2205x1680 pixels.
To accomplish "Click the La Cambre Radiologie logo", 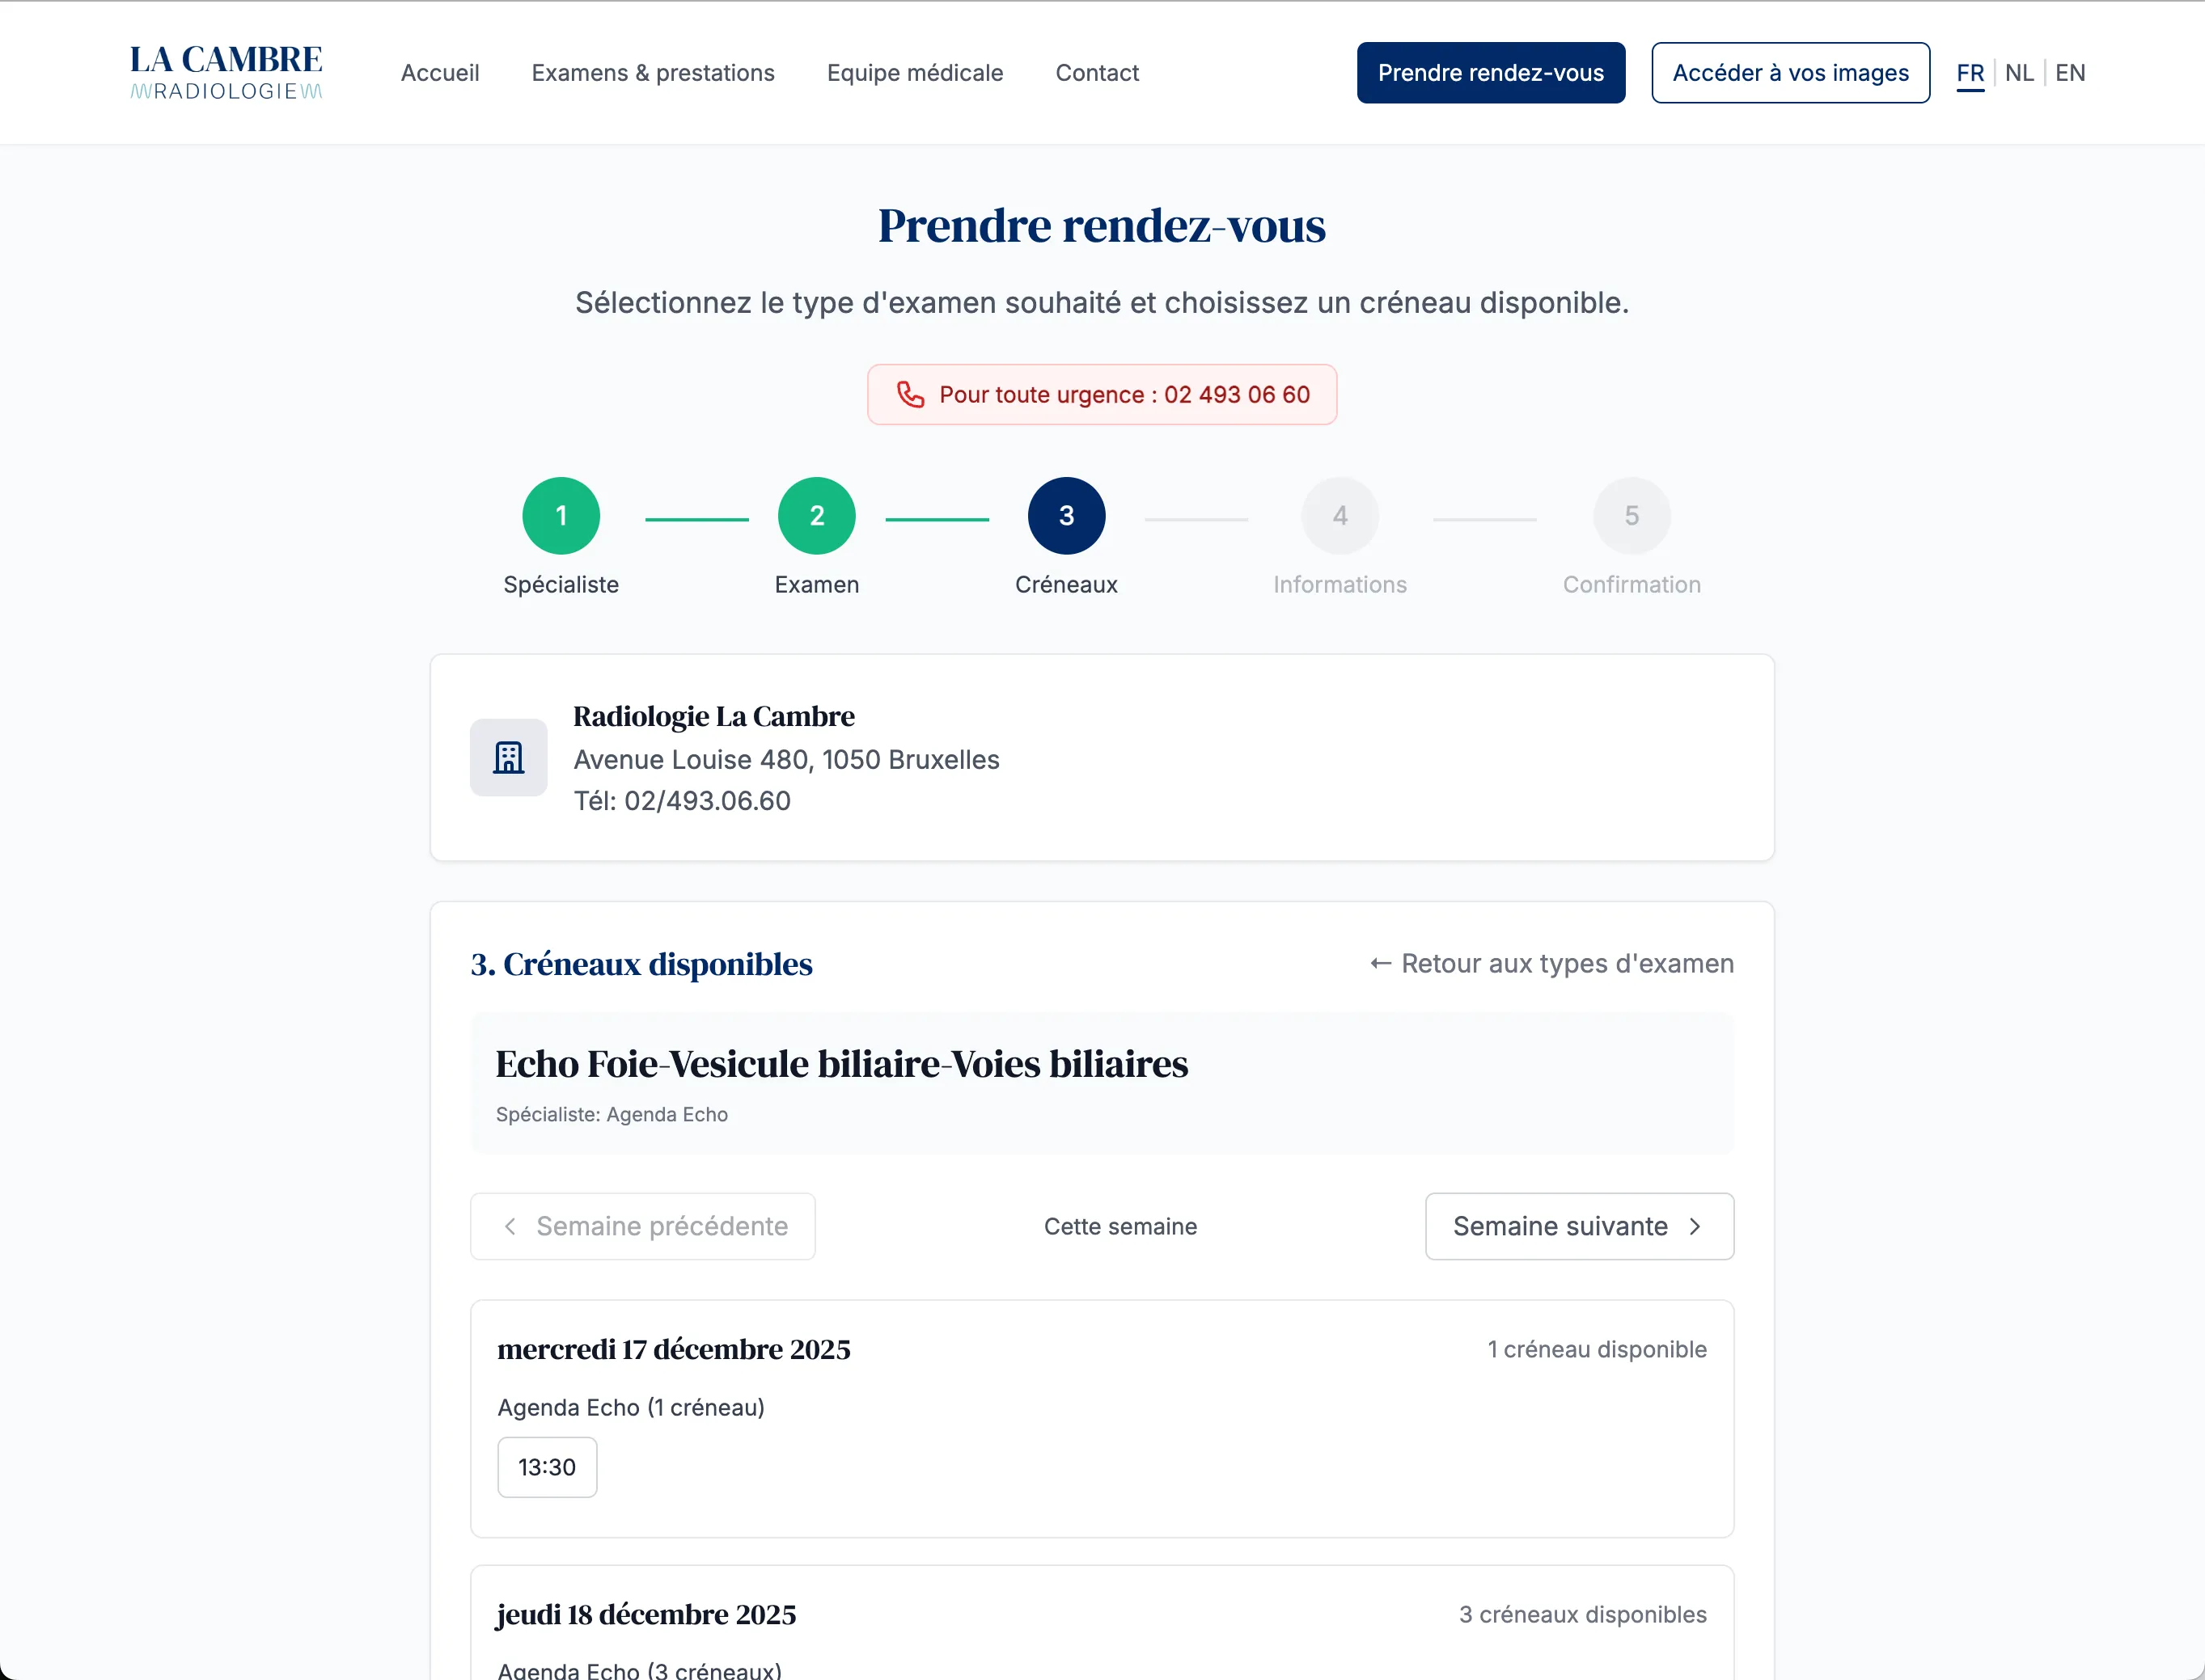I will click(x=225, y=71).
